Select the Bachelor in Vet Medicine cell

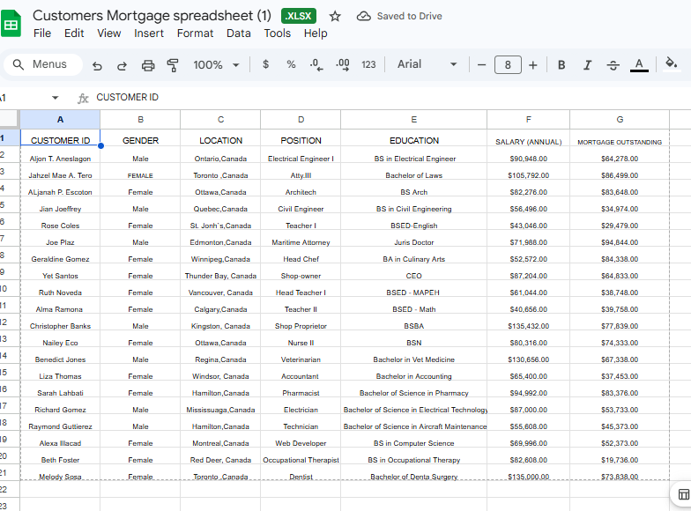point(414,356)
